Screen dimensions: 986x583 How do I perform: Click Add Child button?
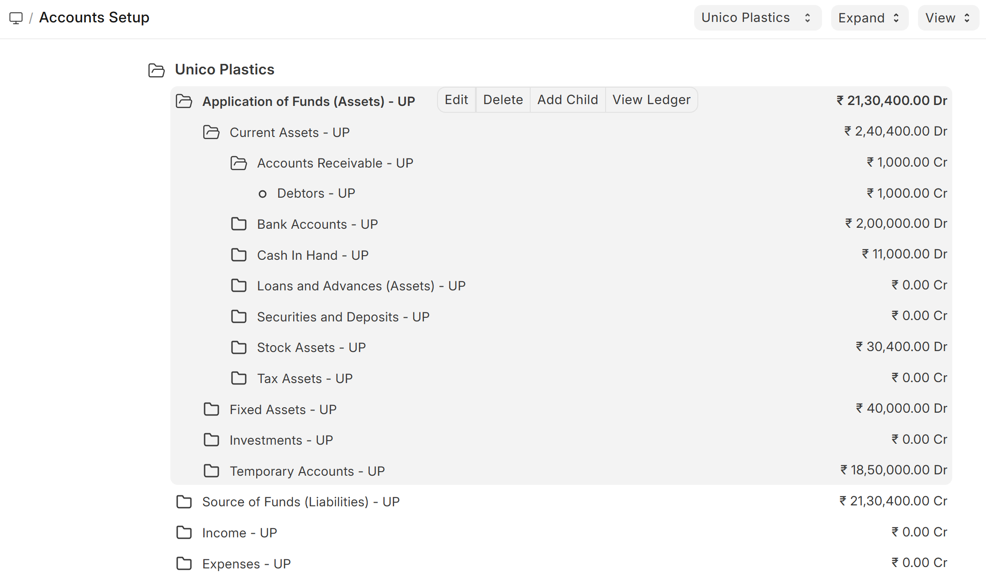coord(568,100)
